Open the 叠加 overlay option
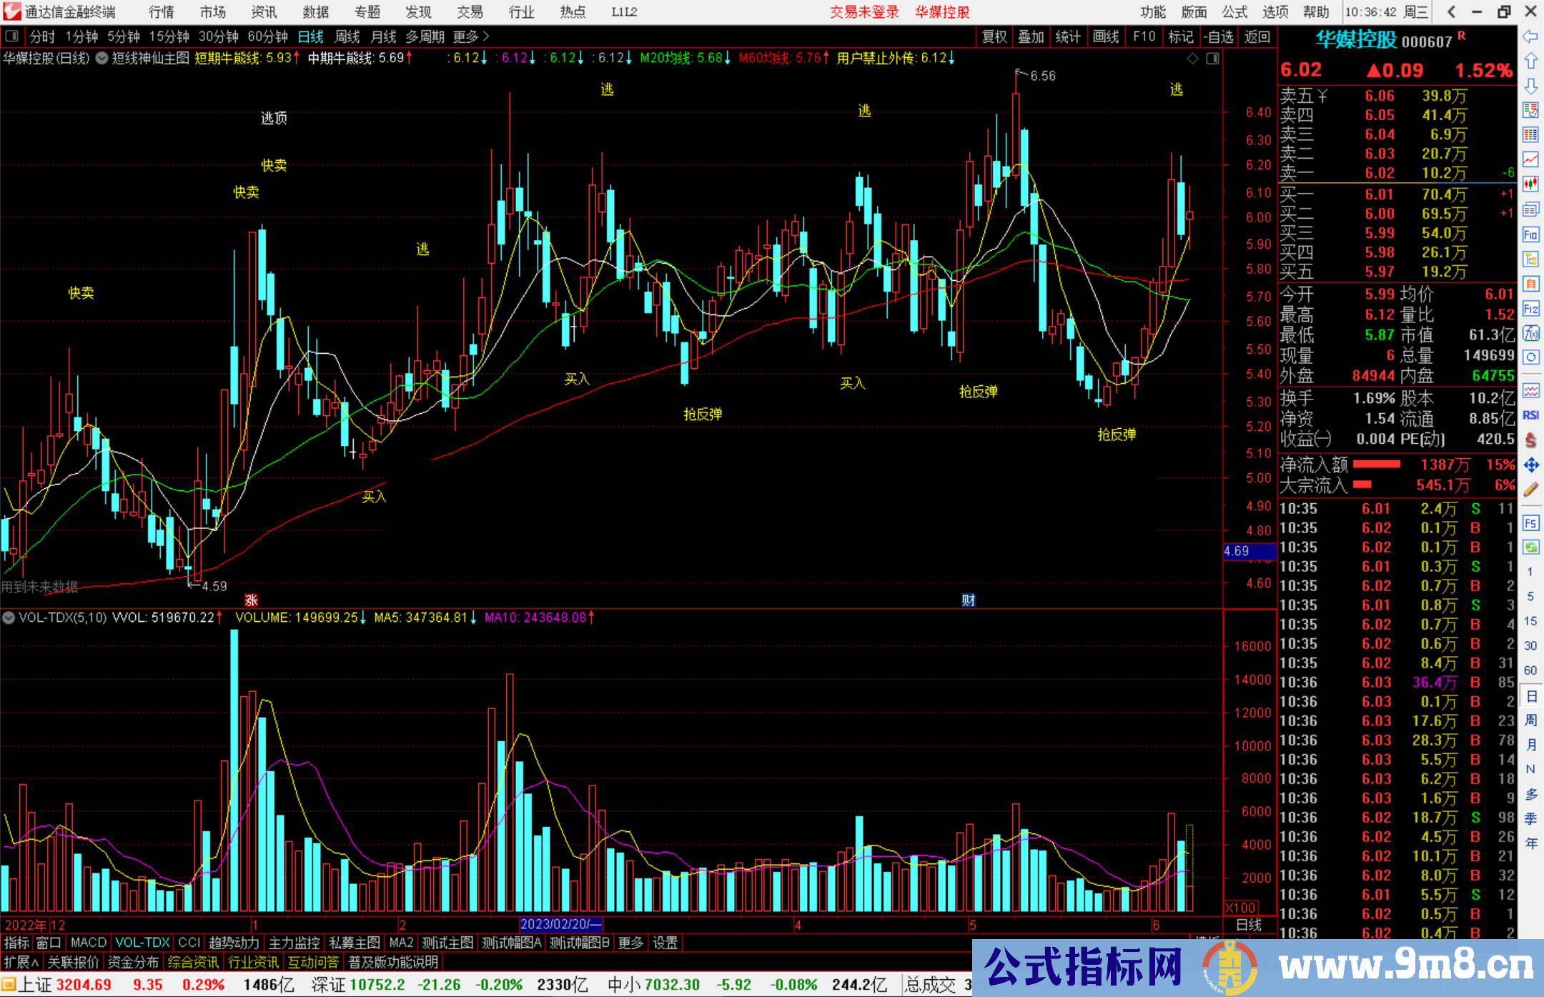This screenshot has width=1544, height=997. click(1031, 36)
